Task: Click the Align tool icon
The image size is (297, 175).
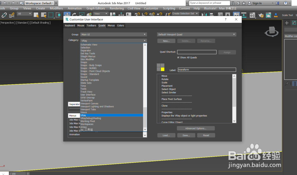Action: [211, 15]
